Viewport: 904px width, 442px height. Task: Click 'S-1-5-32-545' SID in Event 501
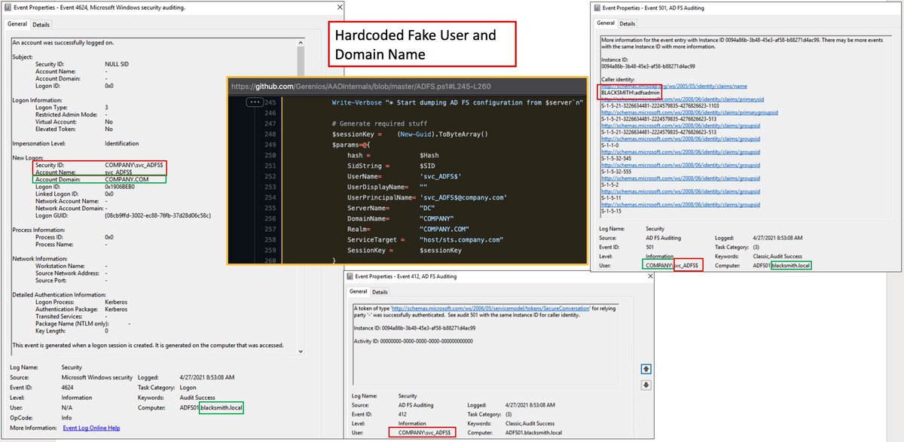pyautogui.click(x=618, y=157)
